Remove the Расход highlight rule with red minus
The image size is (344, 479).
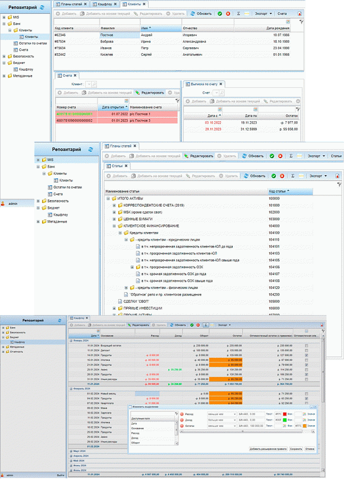click(x=182, y=414)
